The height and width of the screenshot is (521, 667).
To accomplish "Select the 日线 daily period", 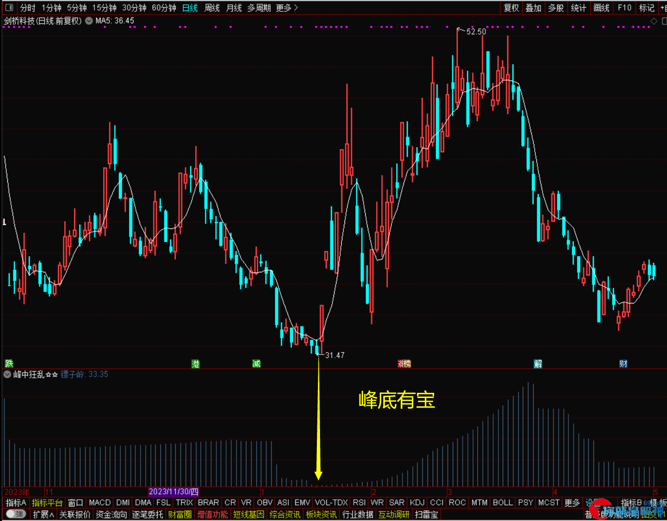I will pos(190,8).
